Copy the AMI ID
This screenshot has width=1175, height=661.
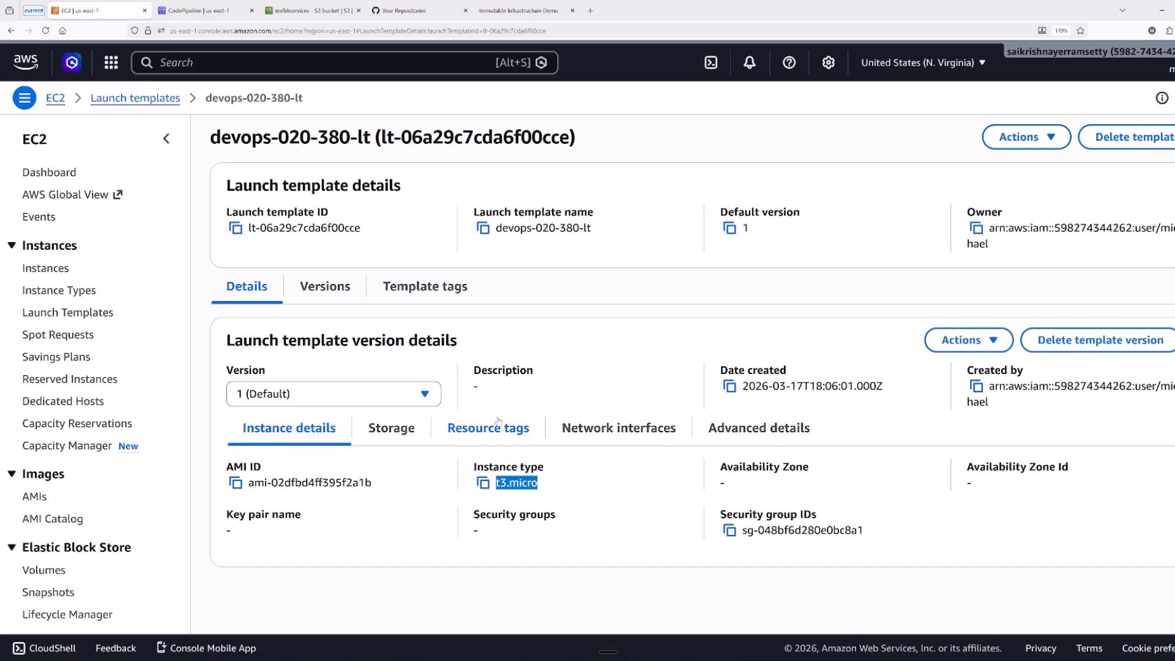[236, 483]
